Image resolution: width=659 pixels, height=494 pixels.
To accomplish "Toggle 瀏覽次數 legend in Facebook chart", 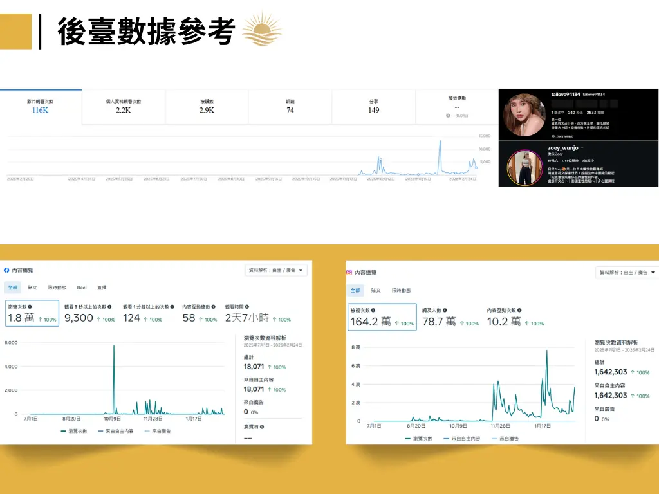I will (74, 431).
